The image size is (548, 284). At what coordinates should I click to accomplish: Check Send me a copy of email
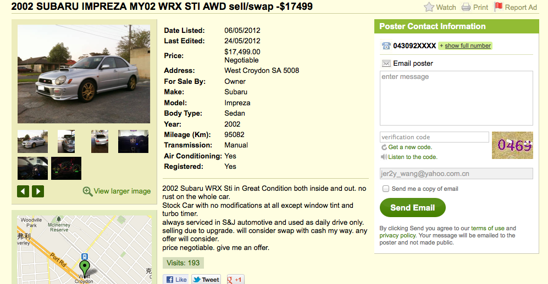point(386,189)
